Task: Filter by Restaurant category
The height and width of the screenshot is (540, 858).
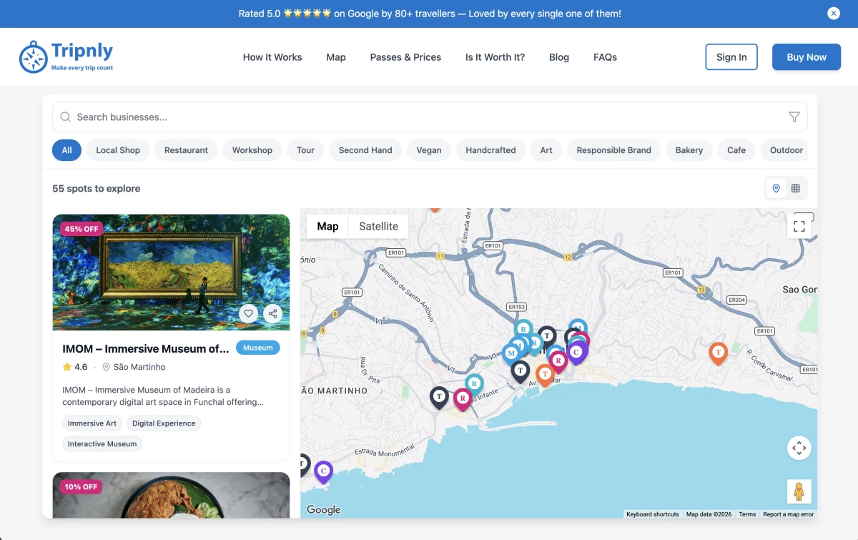Action: (186, 150)
